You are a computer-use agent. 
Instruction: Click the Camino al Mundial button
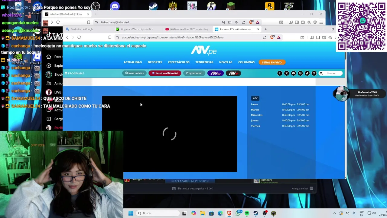(165, 73)
